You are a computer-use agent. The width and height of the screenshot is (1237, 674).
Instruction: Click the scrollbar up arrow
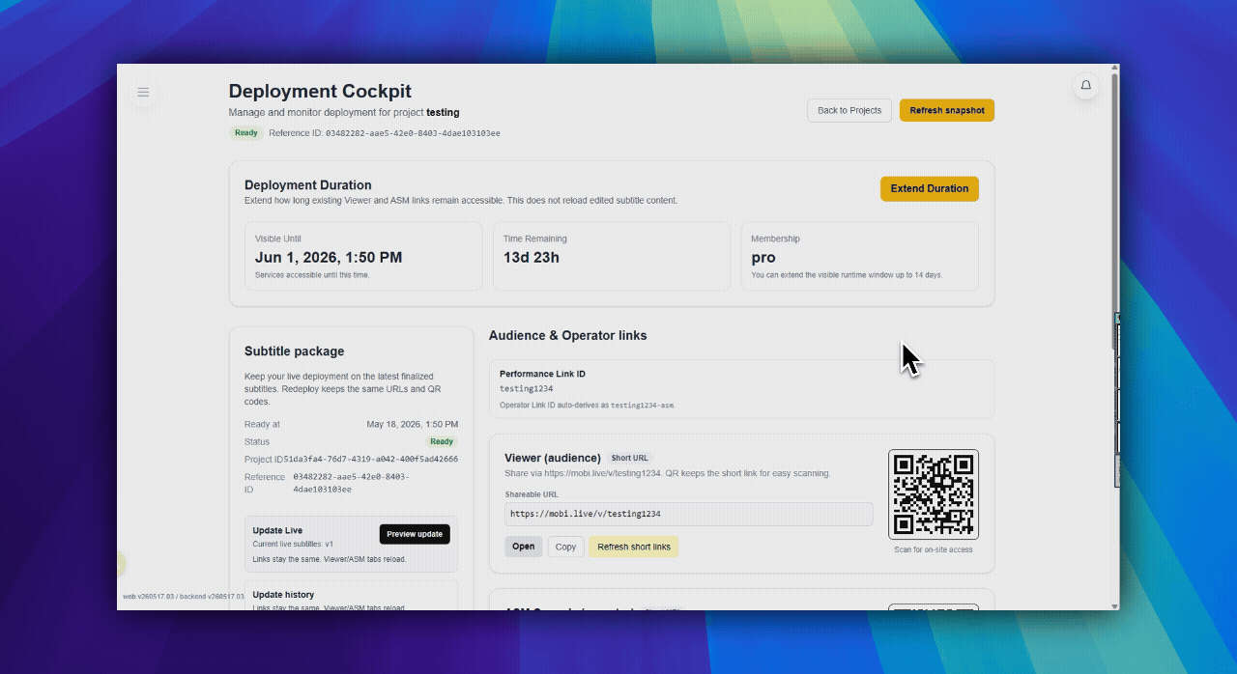tap(1115, 68)
